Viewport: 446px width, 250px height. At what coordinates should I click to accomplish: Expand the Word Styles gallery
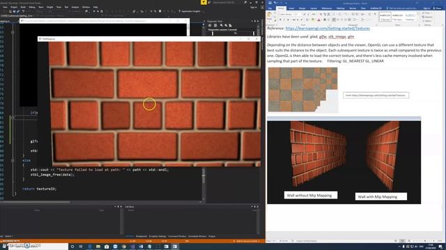pos(418,20)
